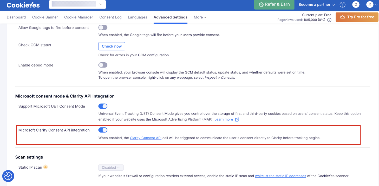
Task: Click the Refer & Earn button
Action: pyautogui.click(x=274, y=5)
